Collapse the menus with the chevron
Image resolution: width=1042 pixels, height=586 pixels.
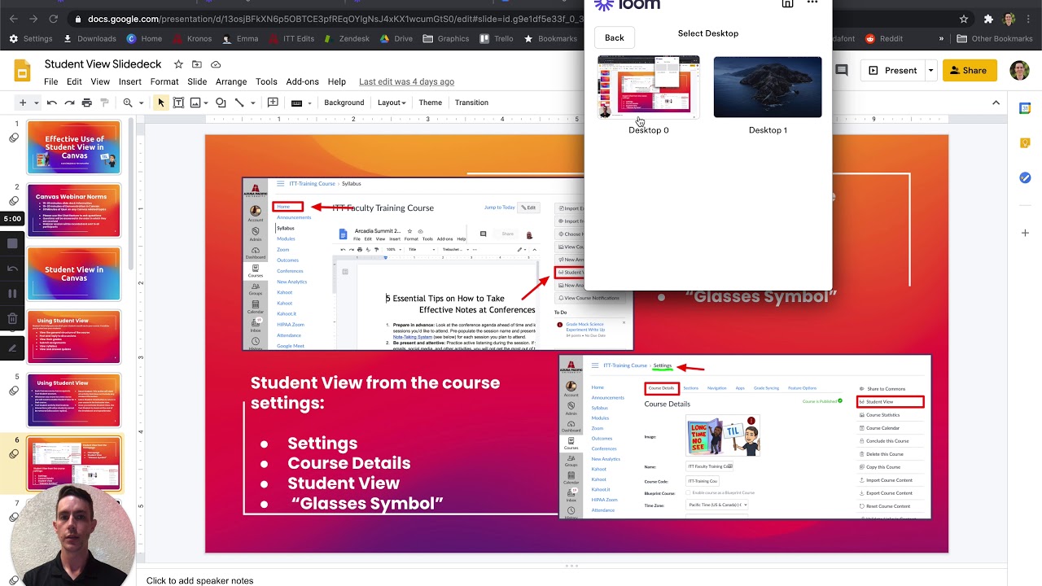pyautogui.click(x=996, y=103)
